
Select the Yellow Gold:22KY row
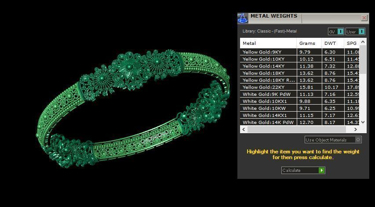(300, 87)
